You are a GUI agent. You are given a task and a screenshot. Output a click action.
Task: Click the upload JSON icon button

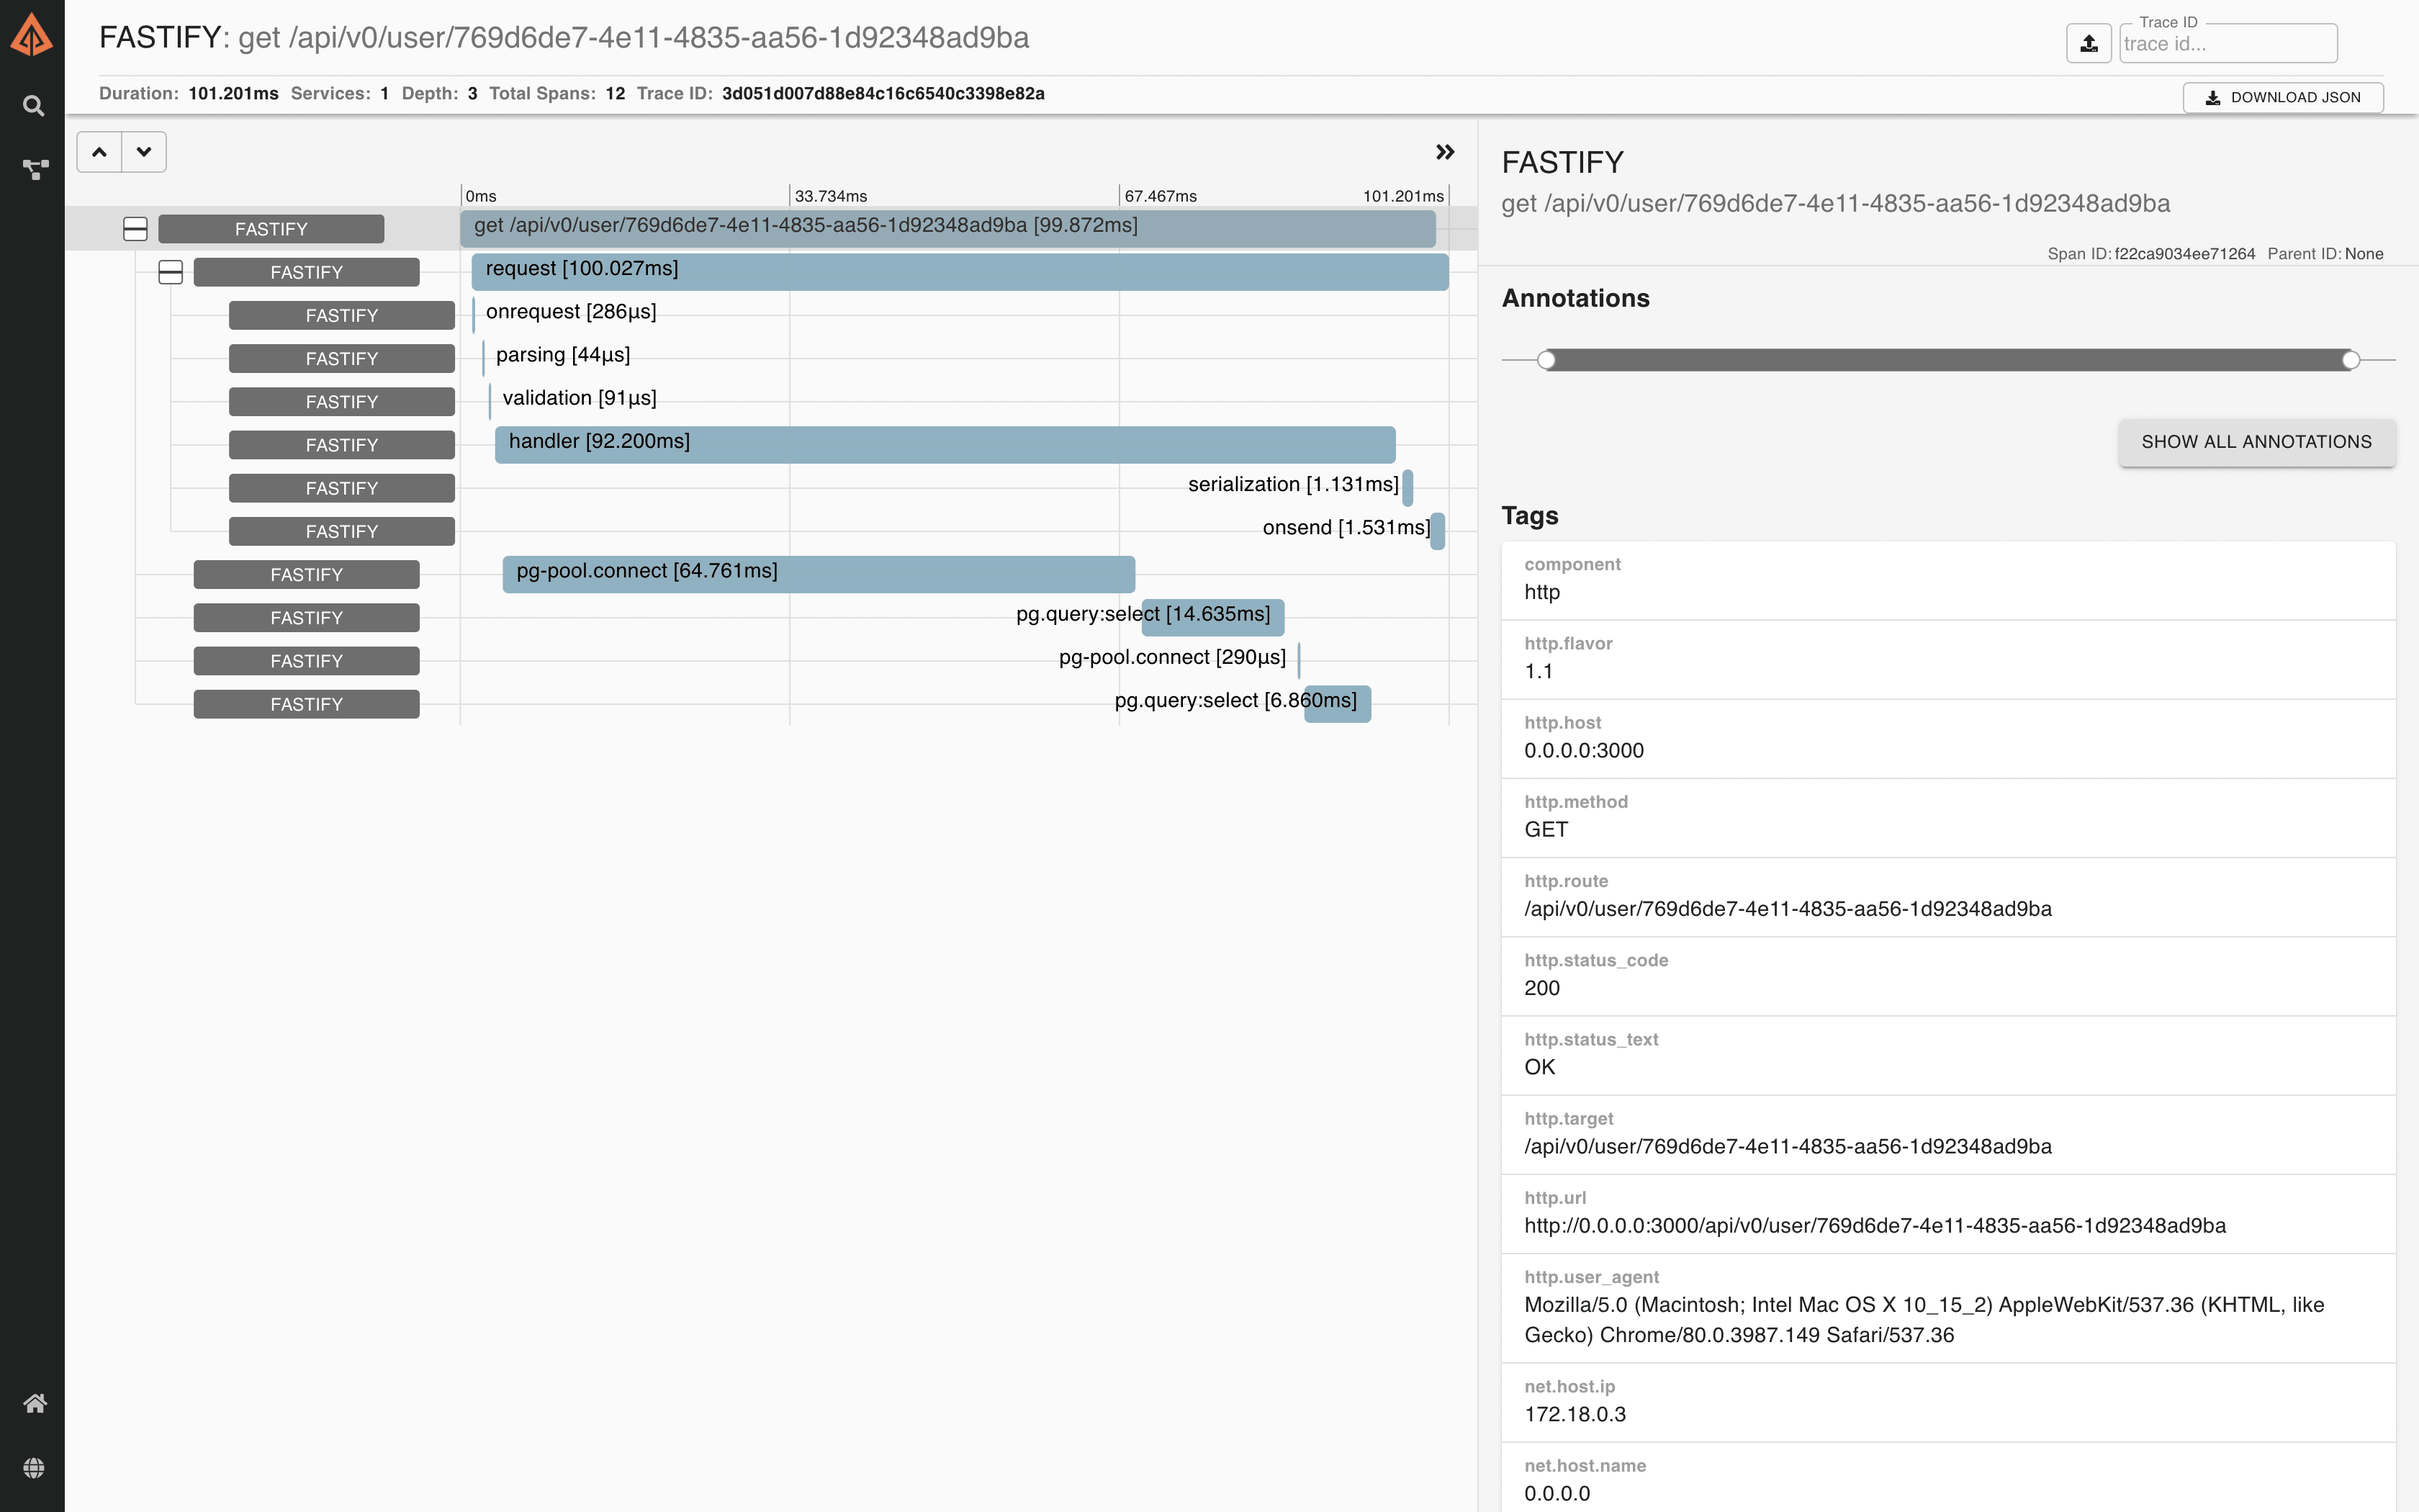2088,43
